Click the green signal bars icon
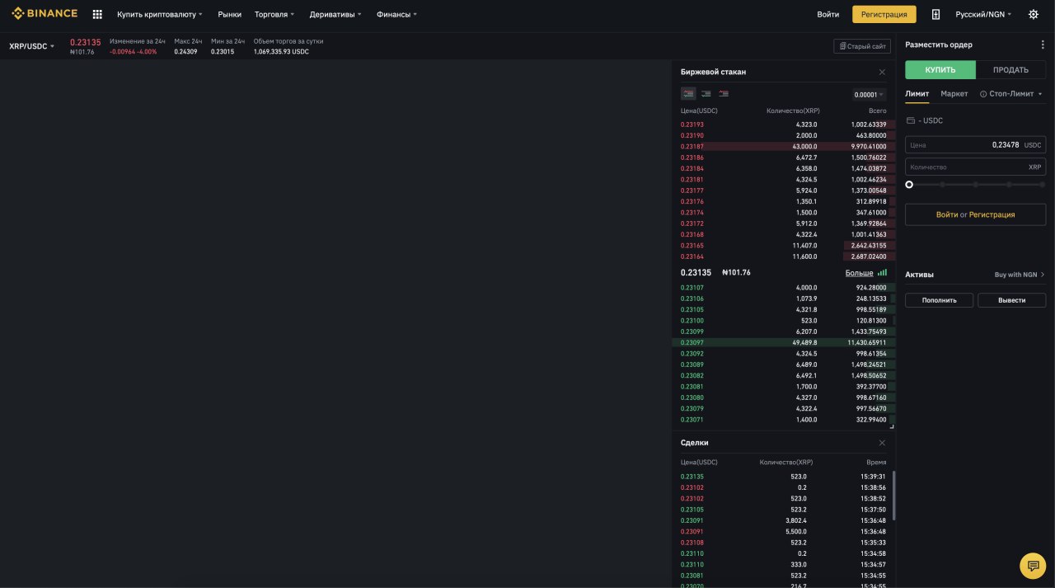The width and height of the screenshot is (1055, 588). [x=882, y=272]
